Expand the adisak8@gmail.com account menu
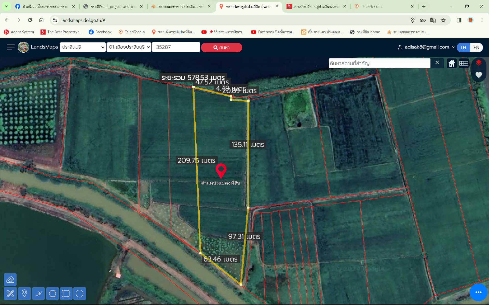Image resolution: width=489 pixels, height=305 pixels. pyautogui.click(x=426, y=47)
